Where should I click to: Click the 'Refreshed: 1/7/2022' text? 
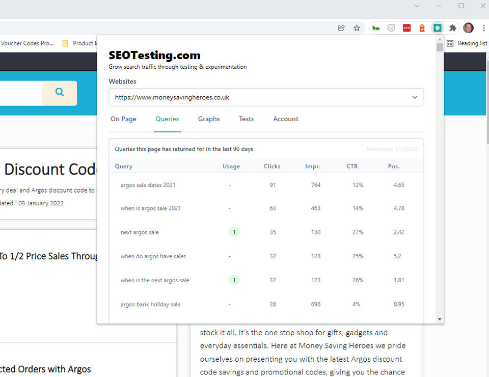click(392, 149)
